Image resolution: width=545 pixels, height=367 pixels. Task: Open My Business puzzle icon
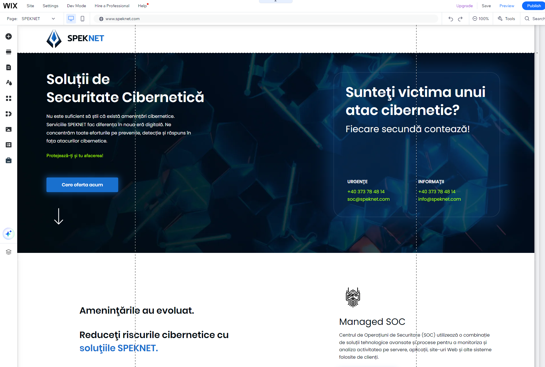pos(9,114)
